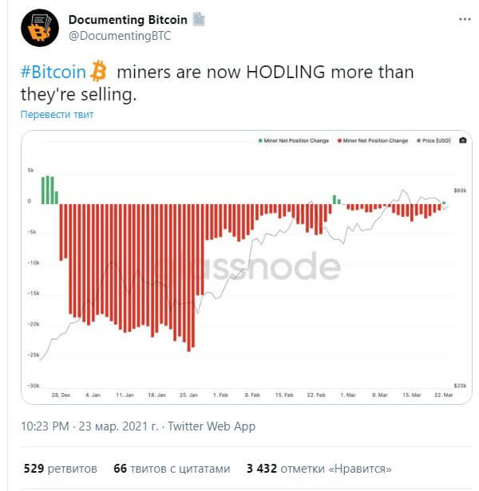Open the #Bitcoin hashtag
The width and height of the screenshot is (479, 491).
coord(53,72)
